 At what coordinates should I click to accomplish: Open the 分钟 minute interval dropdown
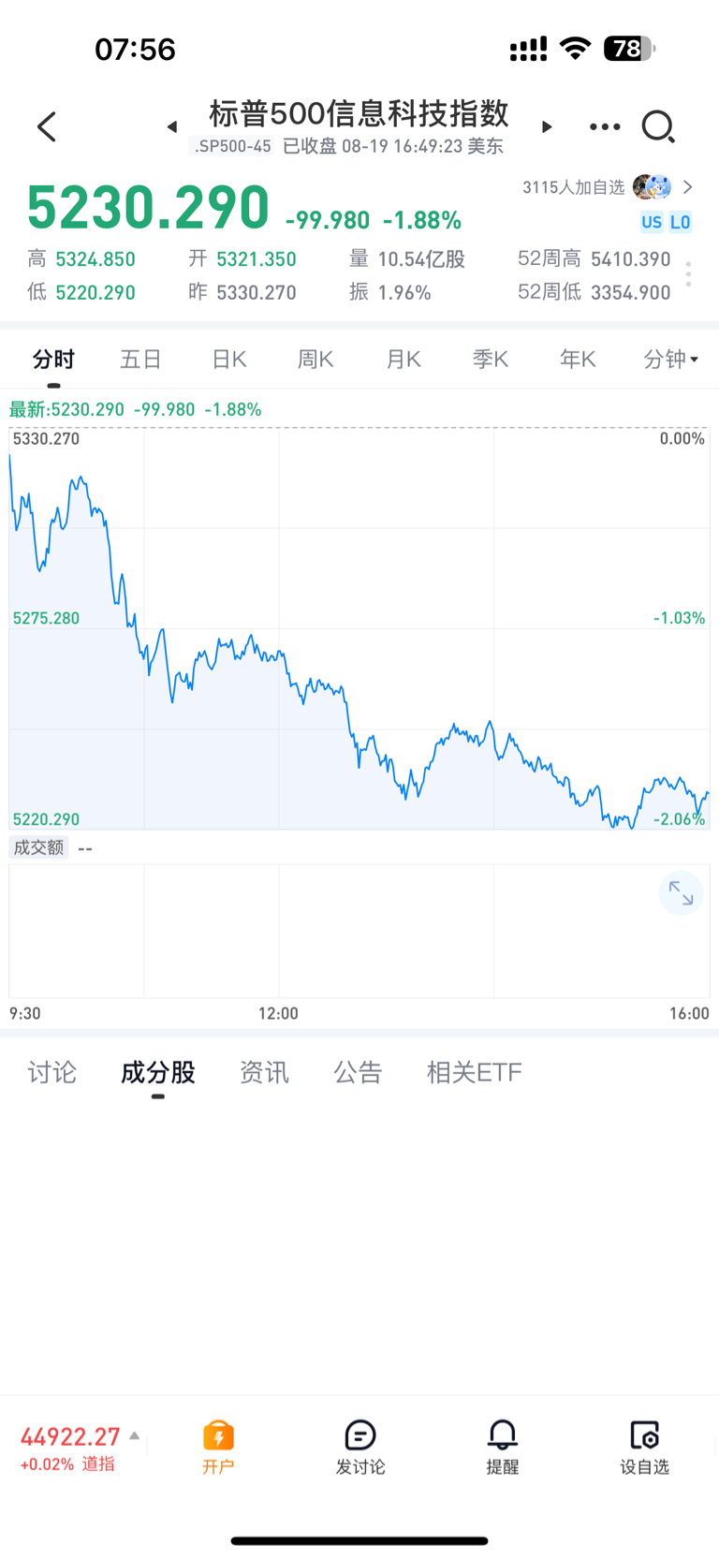[671, 360]
